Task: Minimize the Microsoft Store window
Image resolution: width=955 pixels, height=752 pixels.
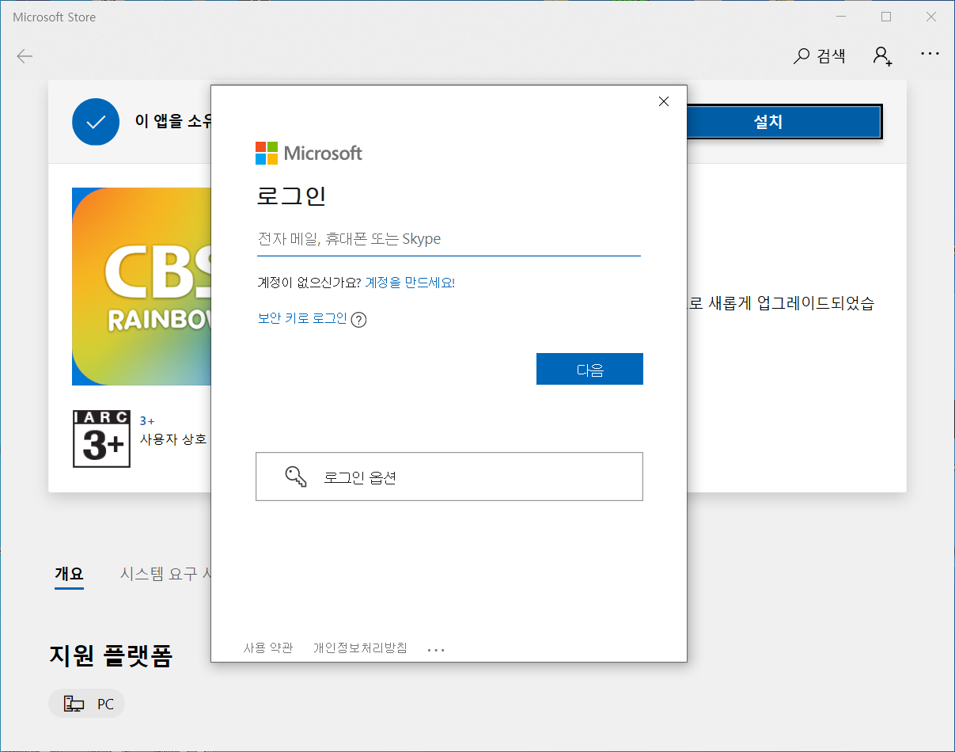Action: [x=841, y=17]
